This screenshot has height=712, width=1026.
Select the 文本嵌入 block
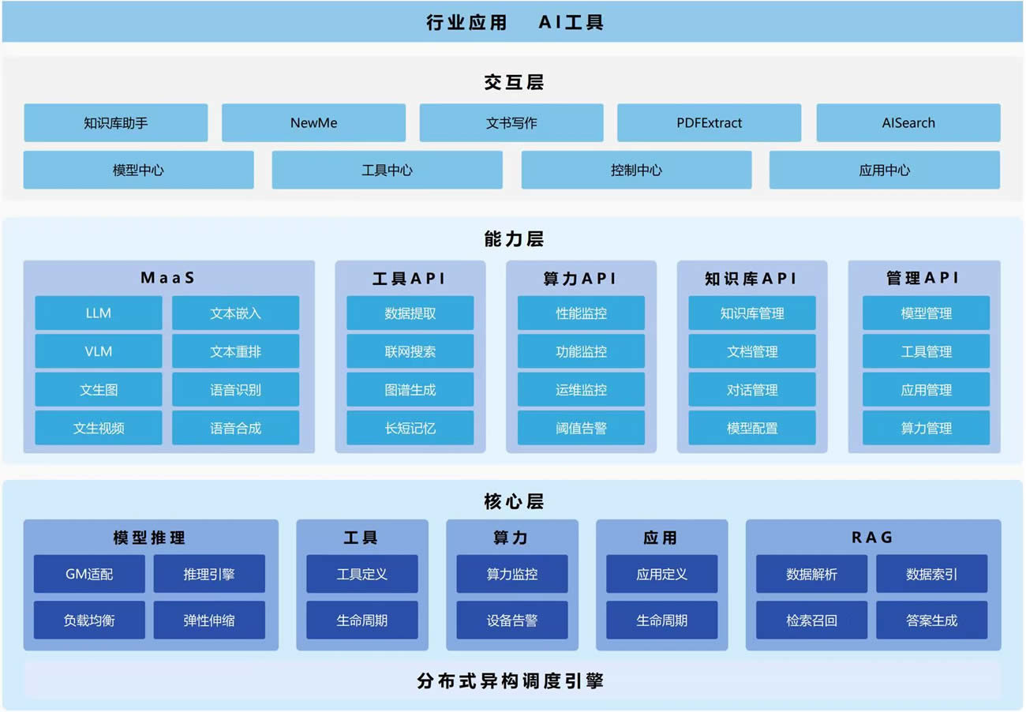click(235, 313)
